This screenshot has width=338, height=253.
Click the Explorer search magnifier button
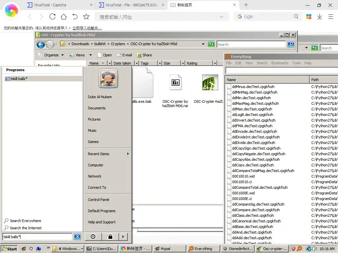[x=291, y=44]
